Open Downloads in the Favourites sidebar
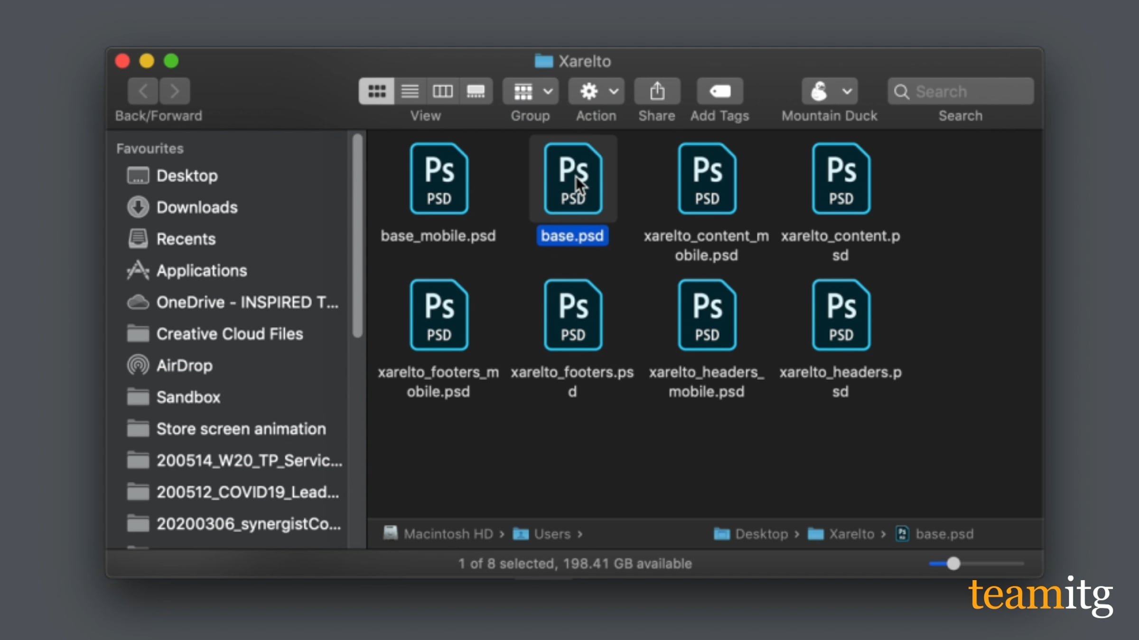Image resolution: width=1139 pixels, height=640 pixels. (x=196, y=208)
